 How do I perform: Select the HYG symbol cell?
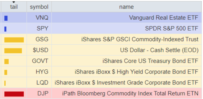click(x=39, y=72)
